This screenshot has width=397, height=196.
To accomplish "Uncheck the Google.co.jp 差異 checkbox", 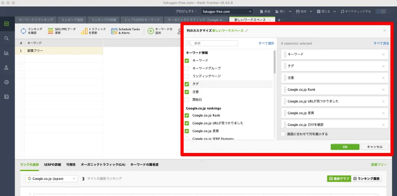I will coord(187,131).
